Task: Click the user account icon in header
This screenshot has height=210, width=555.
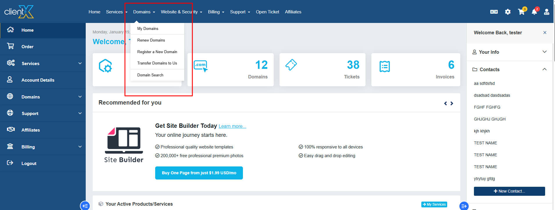Action: pos(546,12)
